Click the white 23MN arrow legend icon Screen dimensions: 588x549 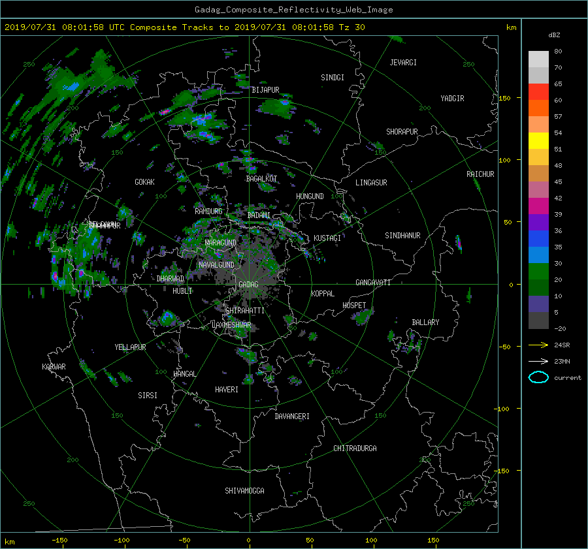[538, 361]
